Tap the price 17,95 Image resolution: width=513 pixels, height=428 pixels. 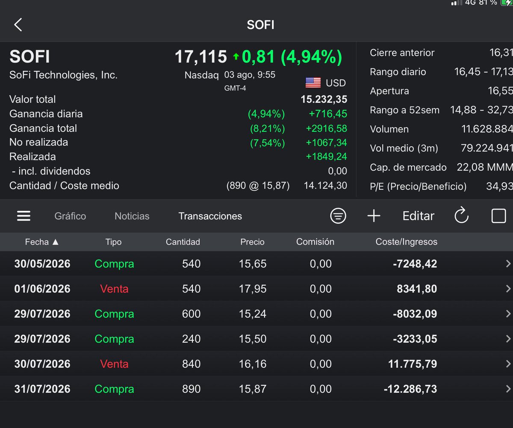tap(253, 289)
